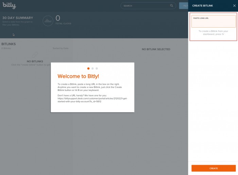
Task: Click the Create Bitlink panel title
Action: pos(203,6)
